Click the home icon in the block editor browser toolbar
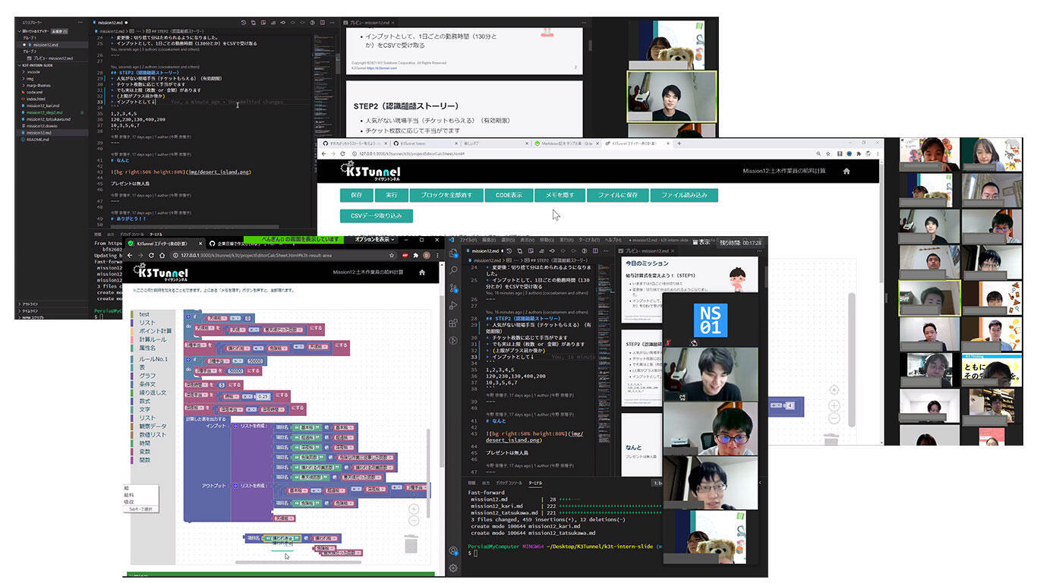Viewport: 1037px width, 583px height. tap(162, 255)
